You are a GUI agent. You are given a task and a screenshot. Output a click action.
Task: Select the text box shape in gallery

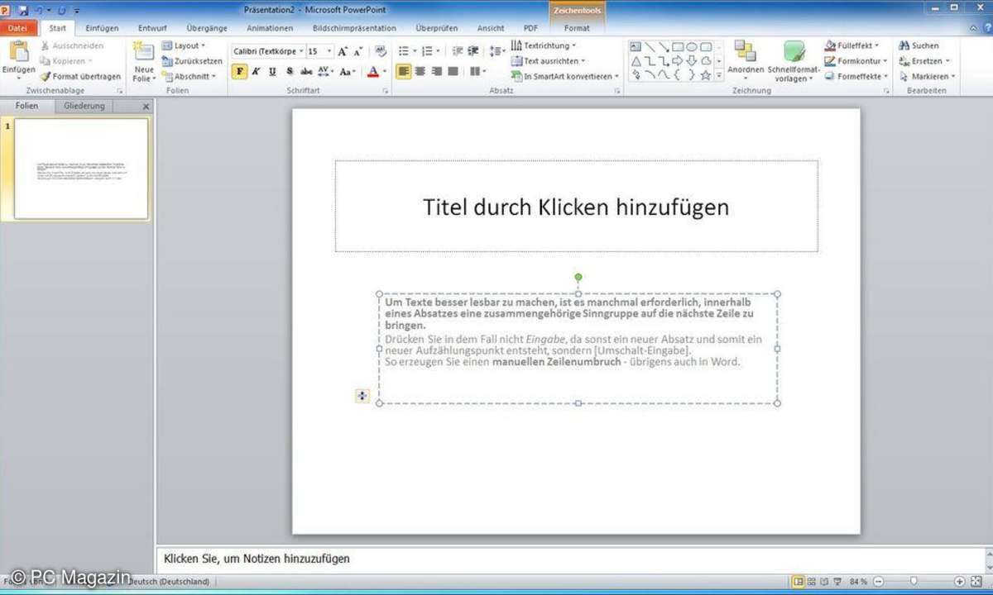[x=636, y=47]
